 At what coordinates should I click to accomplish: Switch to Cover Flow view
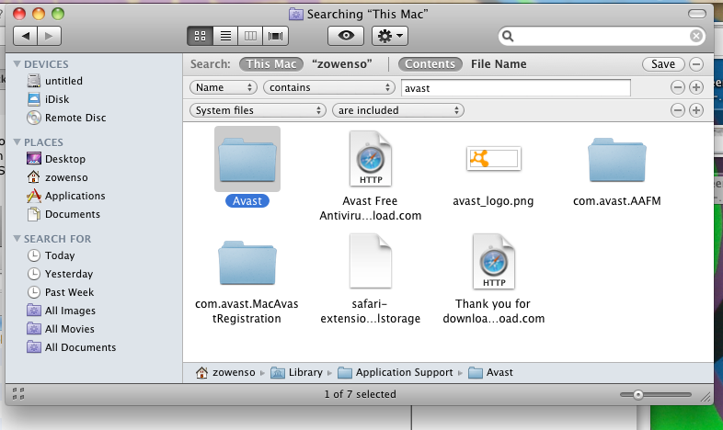[x=275, y=36]
